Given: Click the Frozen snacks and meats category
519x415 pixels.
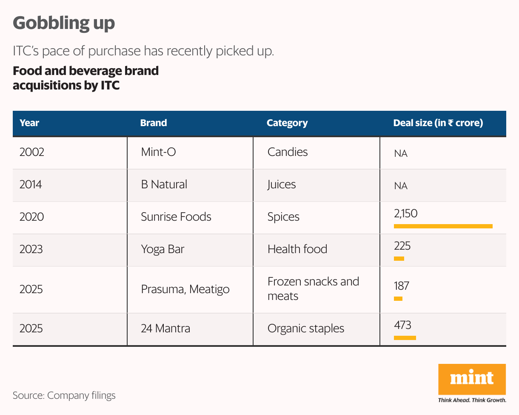Looking at the screenshot, I should tap(313, 289).
